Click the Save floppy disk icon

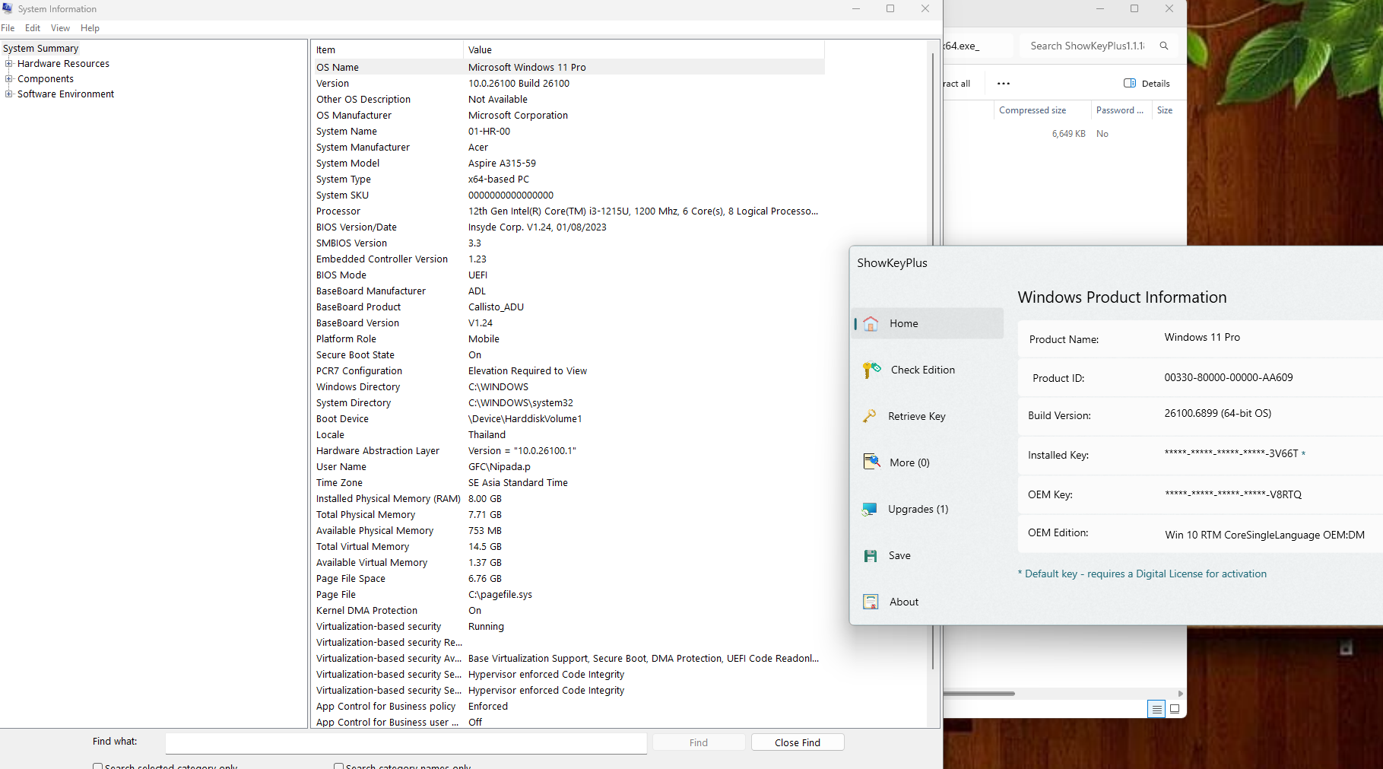(x=871, y=556)
